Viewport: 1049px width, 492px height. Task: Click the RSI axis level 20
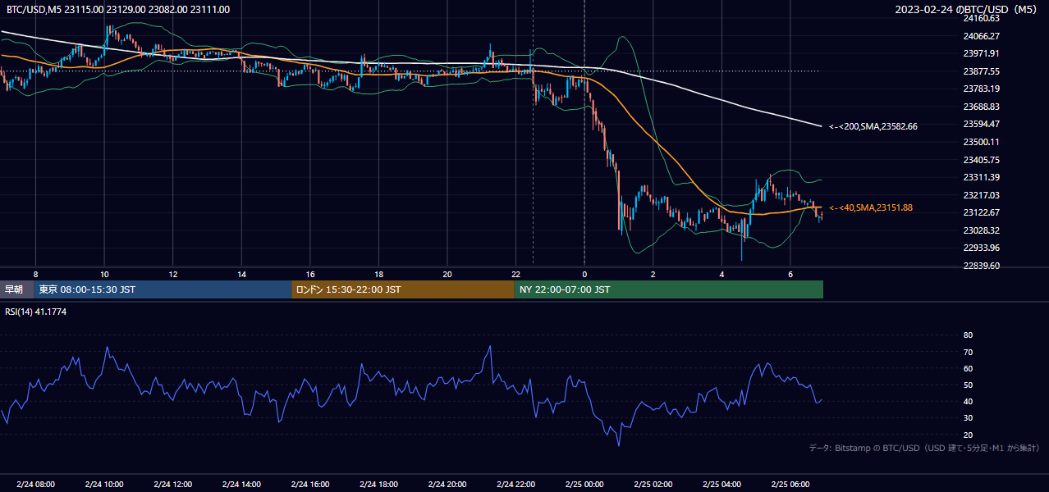point(968,435)
